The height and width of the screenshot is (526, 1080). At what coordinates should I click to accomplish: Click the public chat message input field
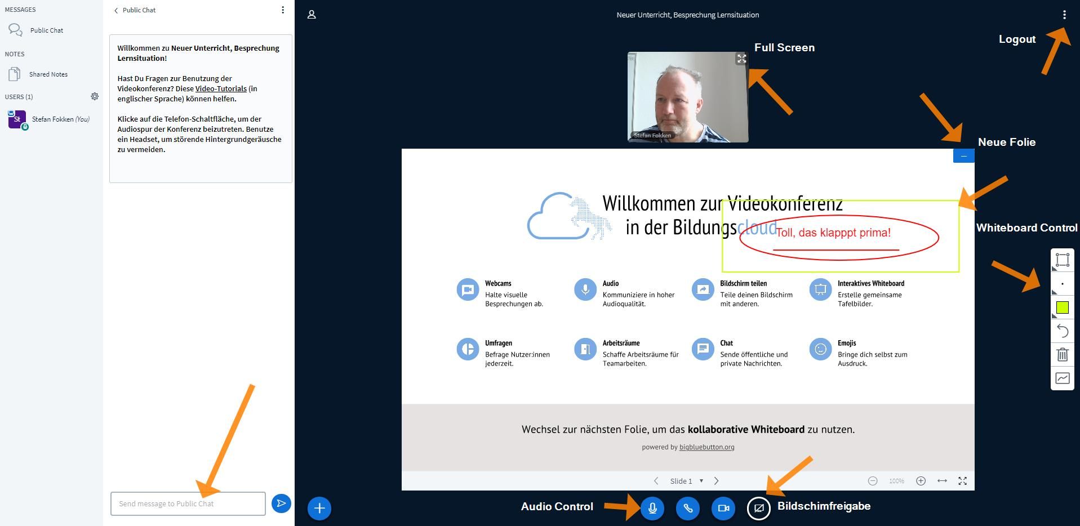tap(188, 503)
